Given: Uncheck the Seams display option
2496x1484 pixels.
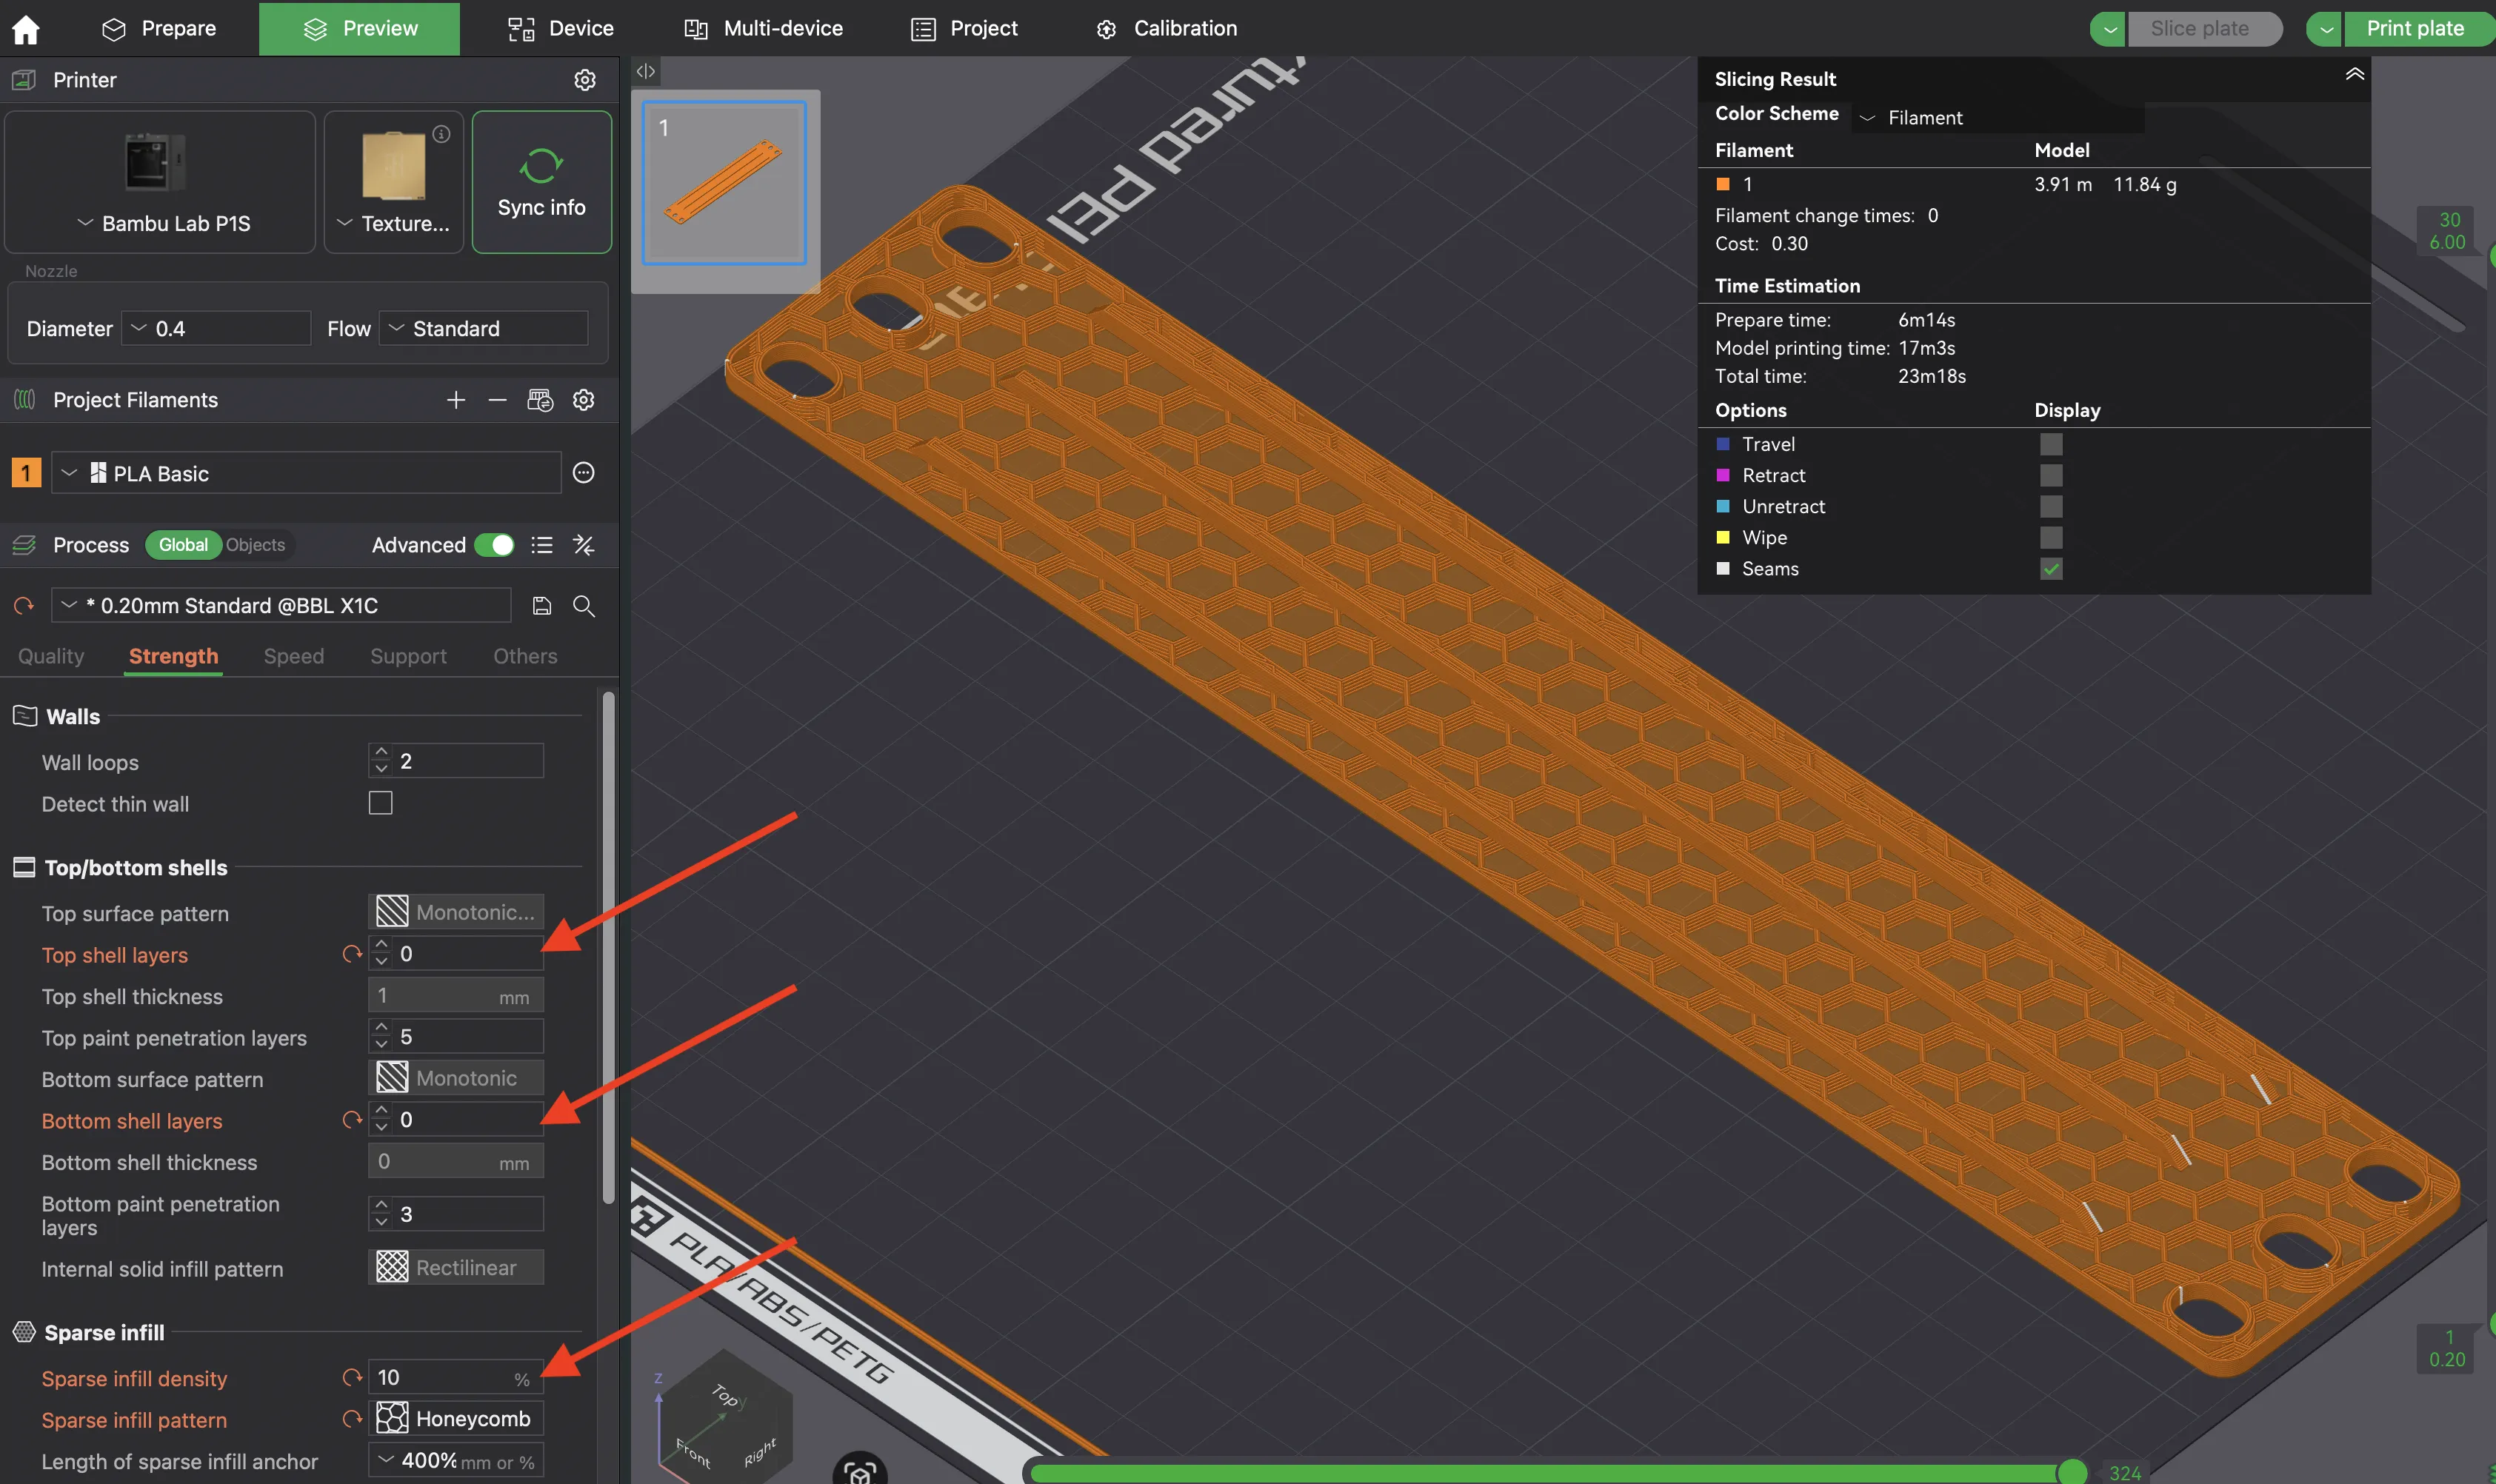Looking at the screenshot, I should pyautogui.click(x=2051, y=569).
